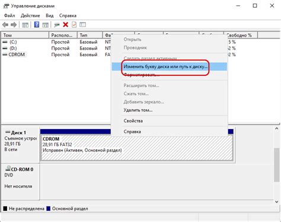Screen dimensions: 281x222
Task: Click the disk pane scrollbar down arrow
Action: tap(277, 202)
